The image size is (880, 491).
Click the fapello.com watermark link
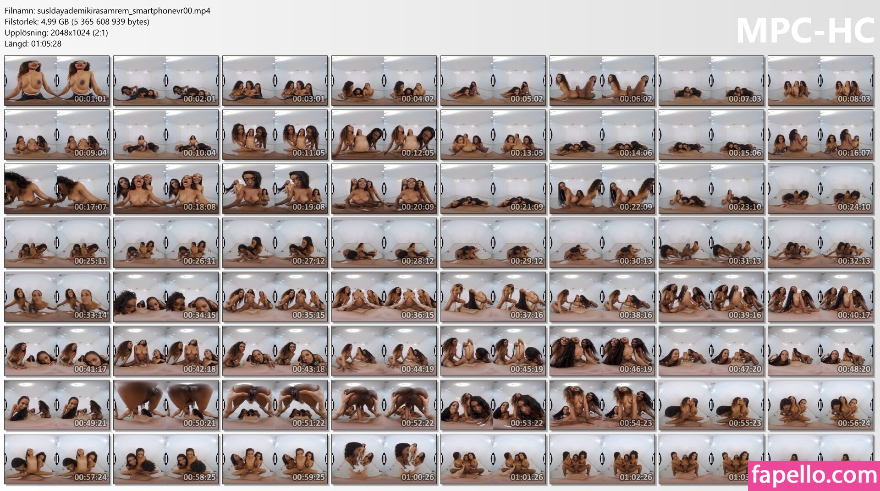point(814,475)
